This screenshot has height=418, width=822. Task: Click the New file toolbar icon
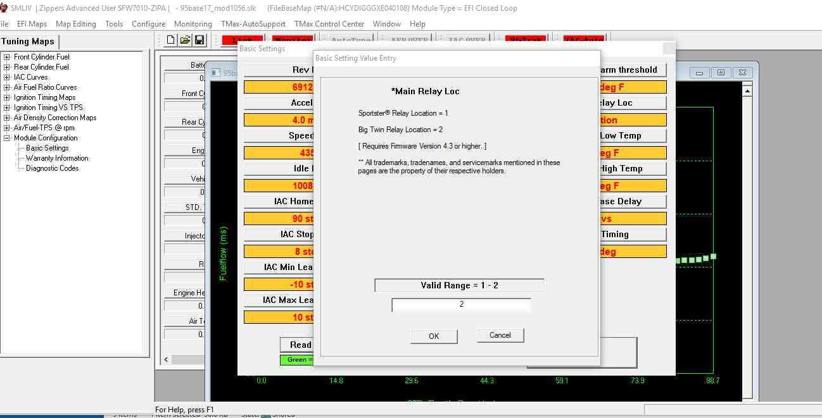tap(171, 40)
